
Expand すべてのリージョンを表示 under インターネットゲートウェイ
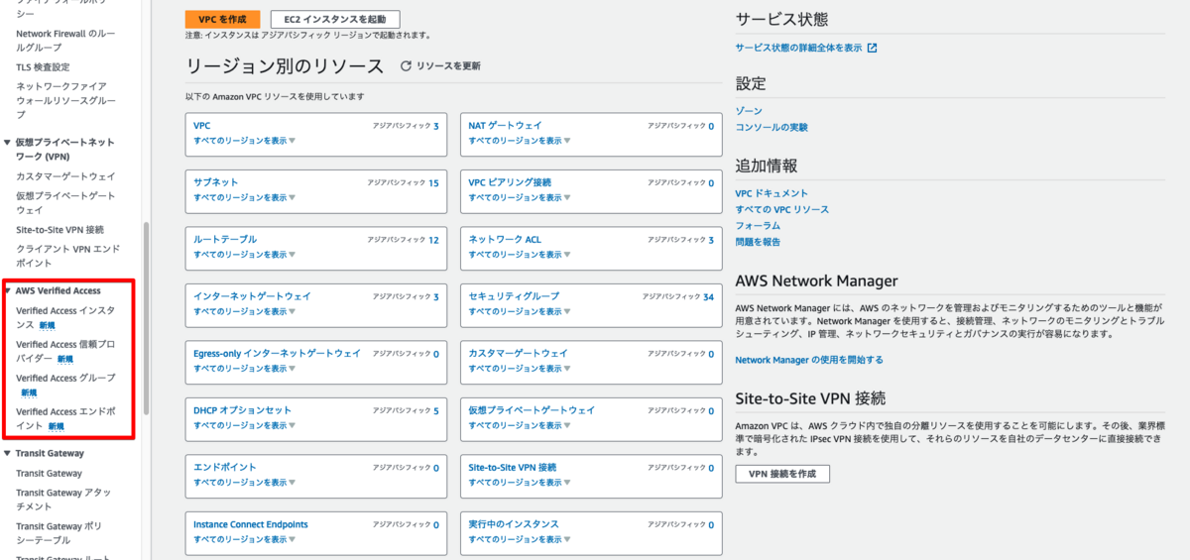[244, 311]
